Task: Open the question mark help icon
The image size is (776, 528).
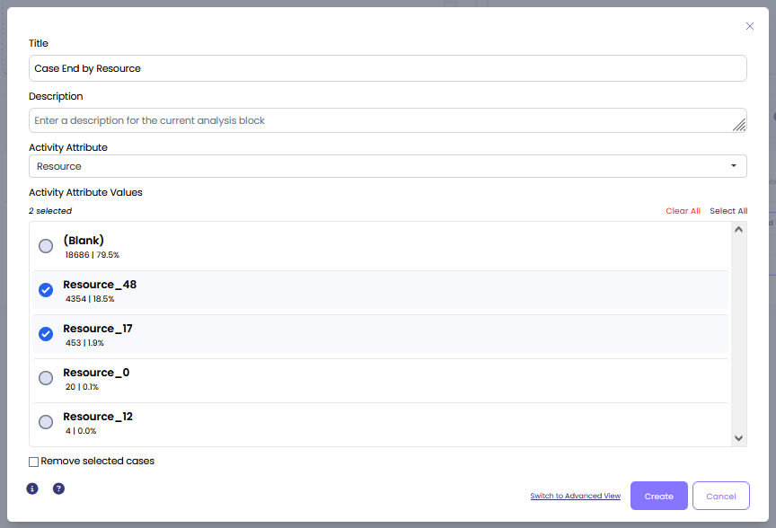Action: (58, 488)
